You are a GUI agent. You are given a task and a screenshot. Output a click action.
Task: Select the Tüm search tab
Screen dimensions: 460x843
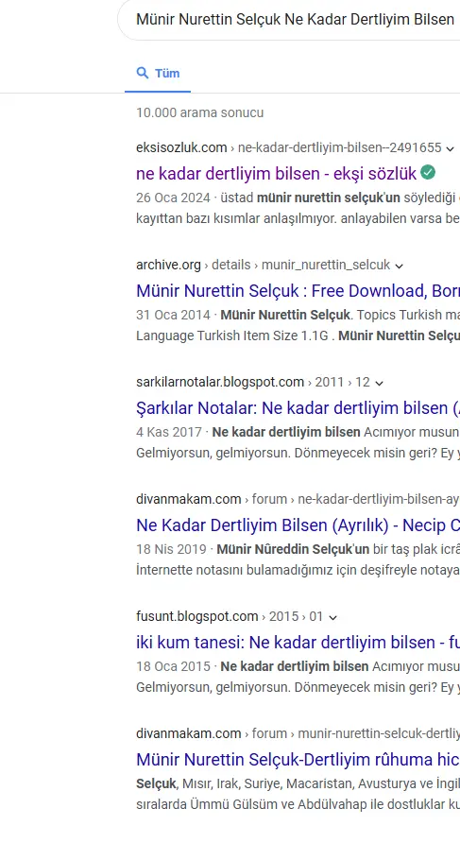pos(158,74)
